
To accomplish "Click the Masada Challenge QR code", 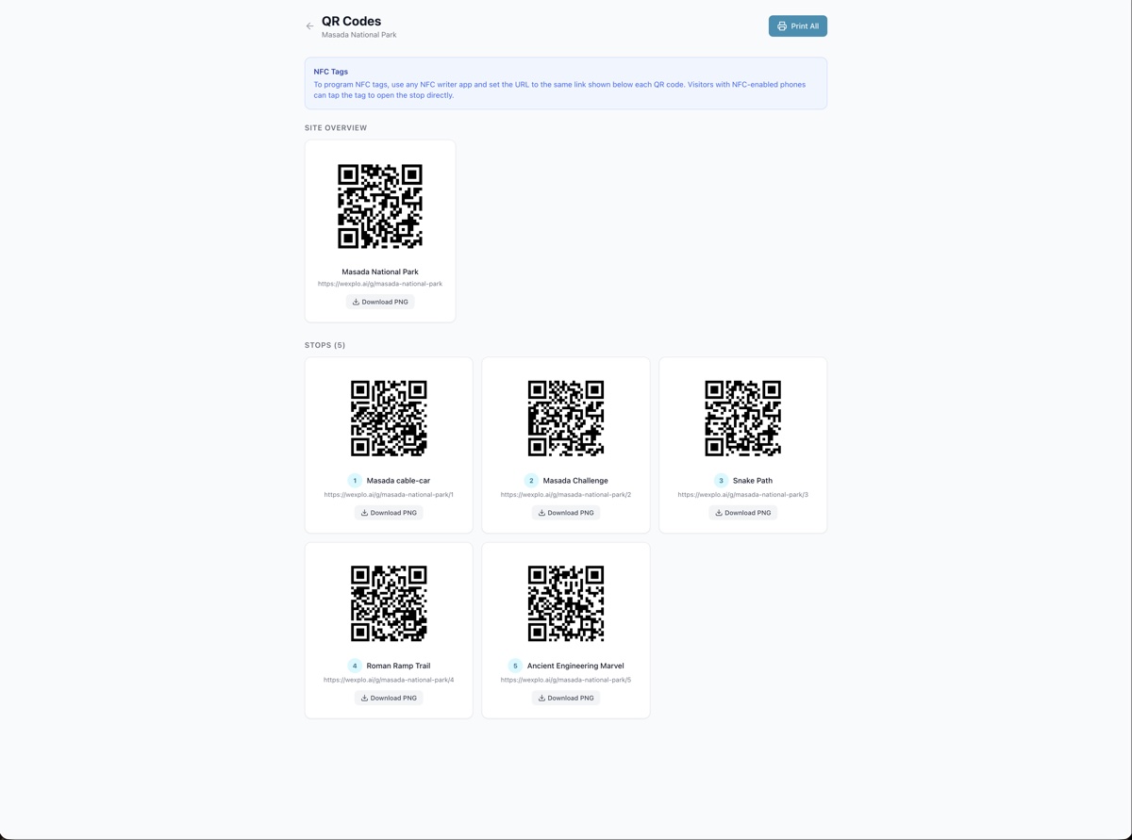I will click(x=566, y=419).
